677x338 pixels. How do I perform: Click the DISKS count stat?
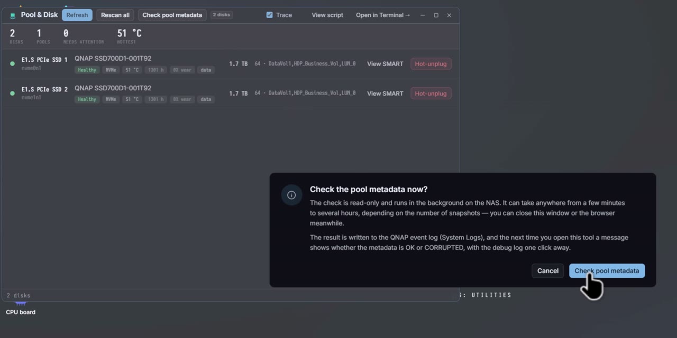(16, 36)
